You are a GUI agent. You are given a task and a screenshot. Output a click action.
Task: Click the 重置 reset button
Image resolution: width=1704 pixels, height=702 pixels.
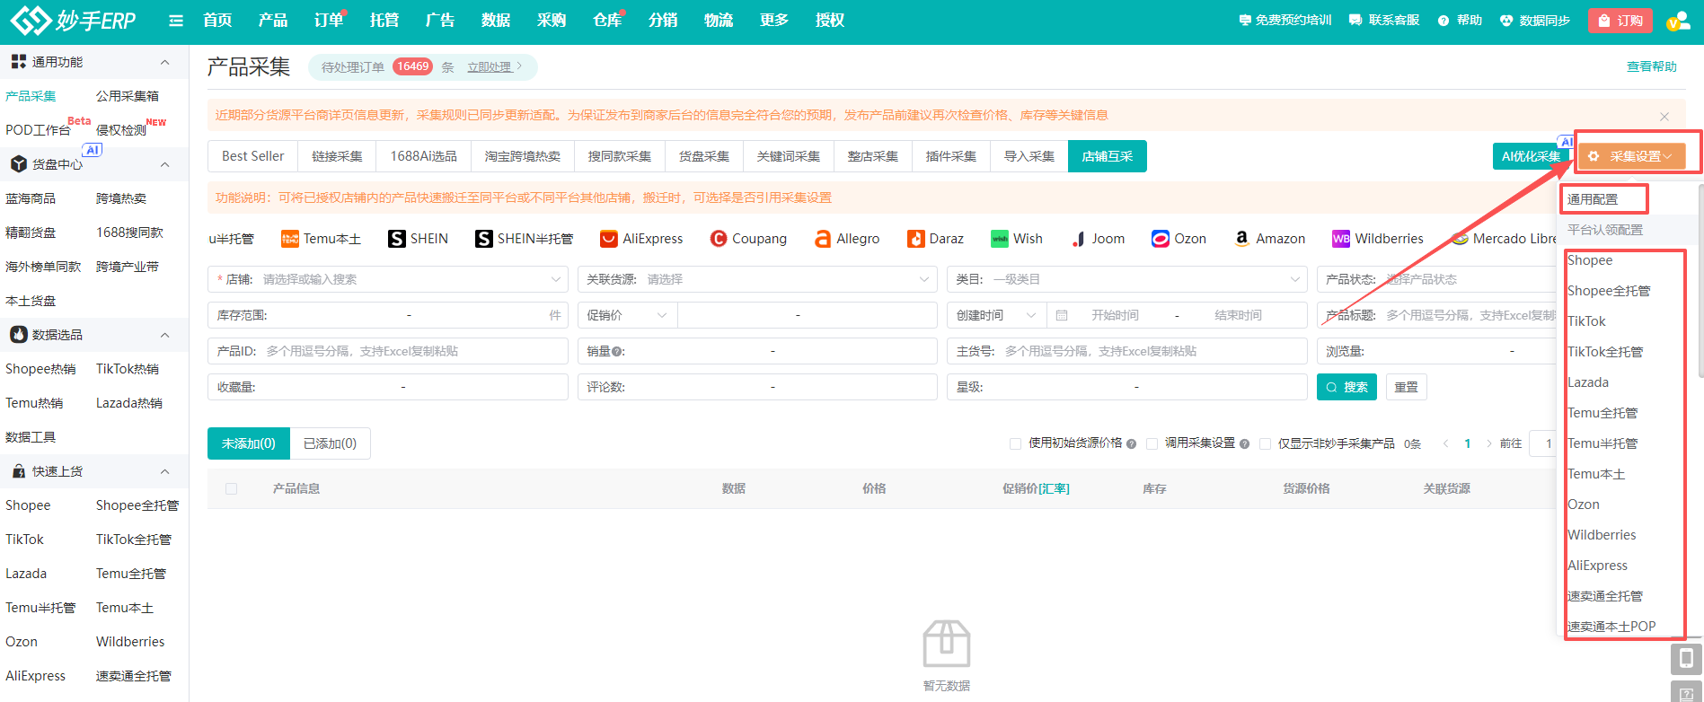(x=1406, y=387)
